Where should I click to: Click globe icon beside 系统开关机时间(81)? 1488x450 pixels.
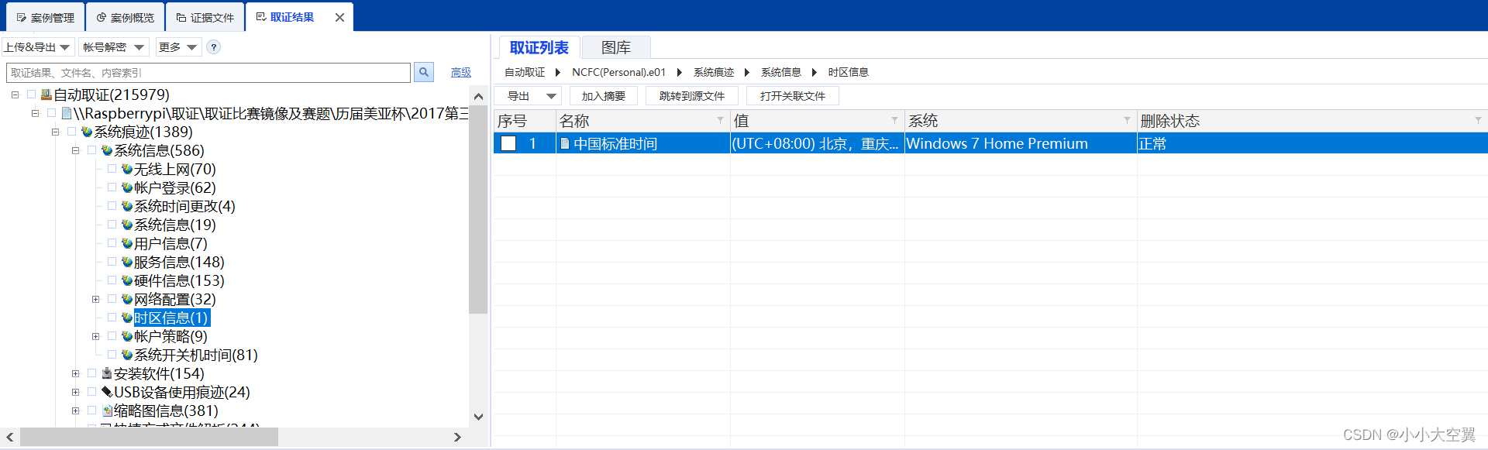pyautogui.click(x=127, y=355)
